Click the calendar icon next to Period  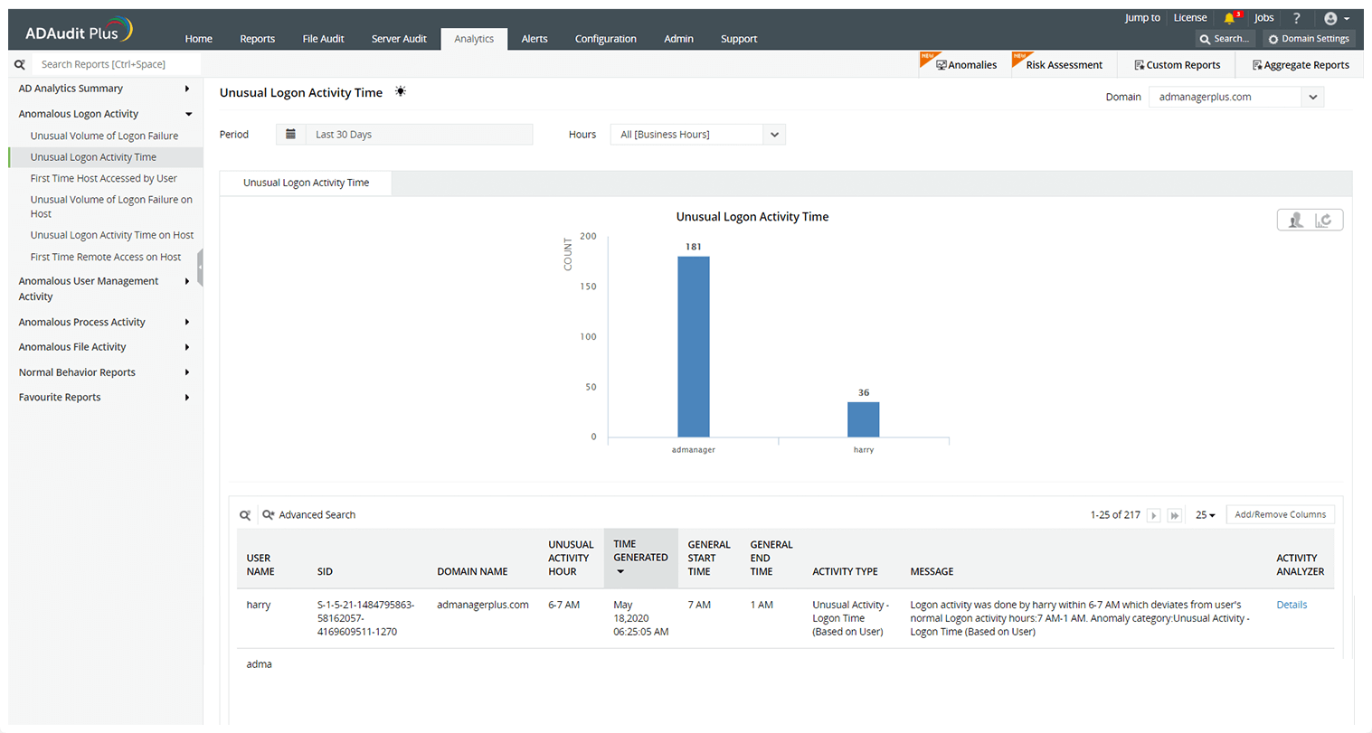tap(290, 133)
